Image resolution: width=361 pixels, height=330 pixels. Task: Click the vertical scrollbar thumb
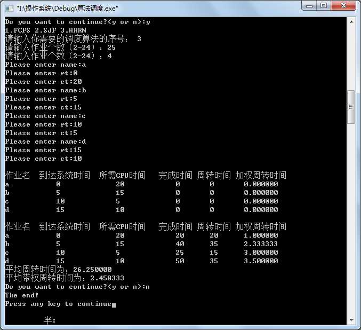(x=351, y=107)
